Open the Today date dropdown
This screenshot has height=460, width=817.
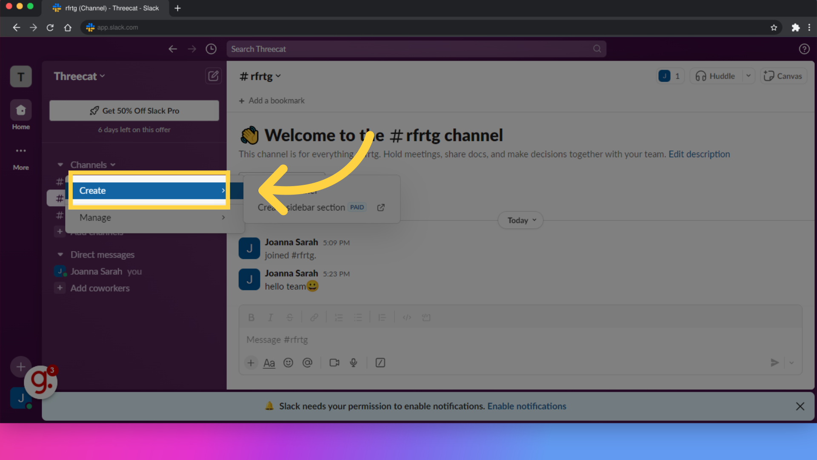tap(521, 220)
